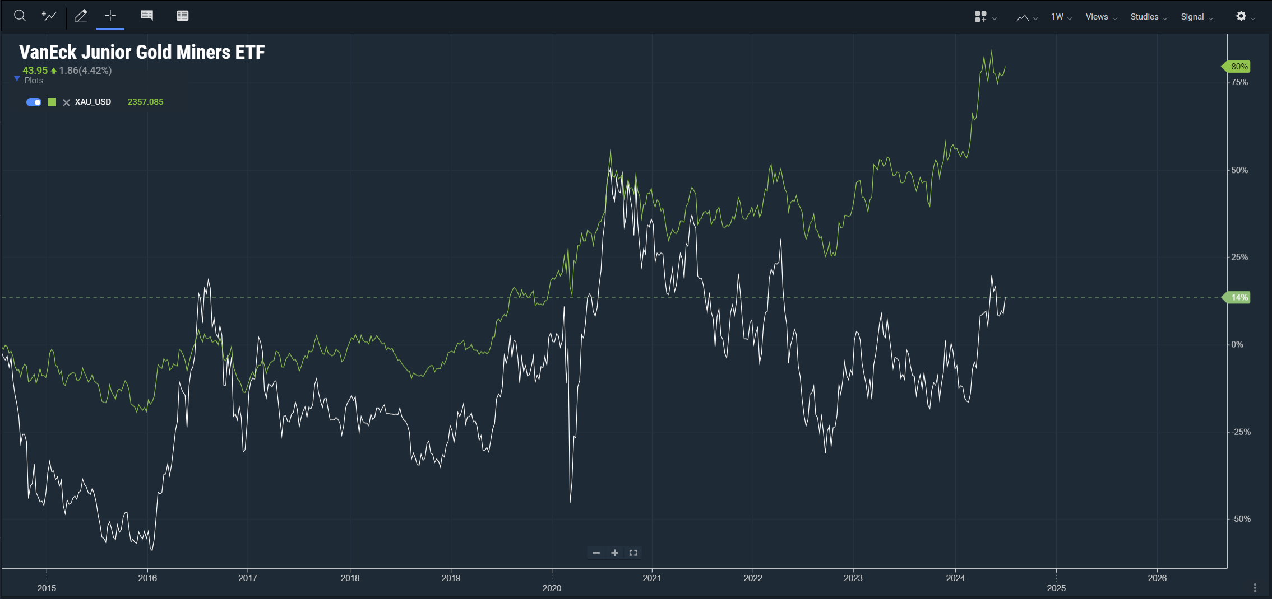Click the add comparison series icon
Image resolution: width=1272 pixels, height=599 pixels.
point(49,16)
